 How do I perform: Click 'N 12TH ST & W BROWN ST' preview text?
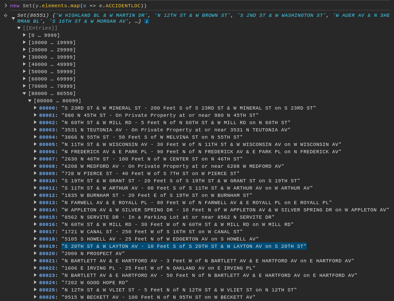coord(192,15)
